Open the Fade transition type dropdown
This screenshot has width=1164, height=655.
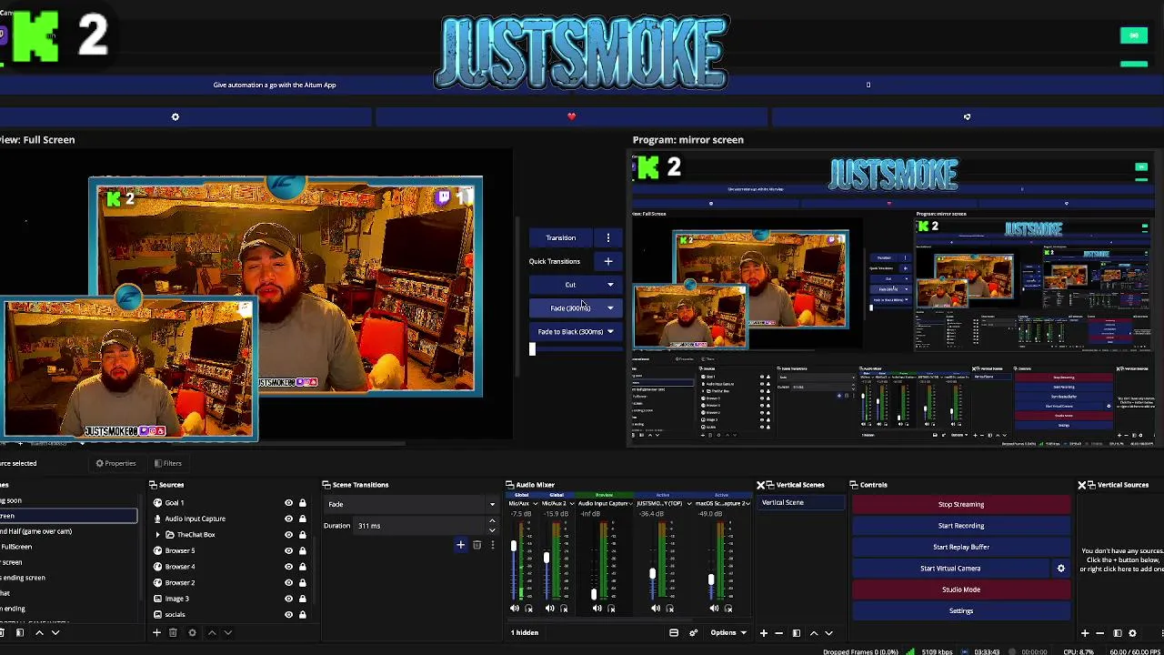(410, 505)
